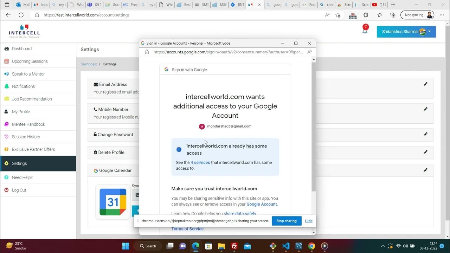450x253 pixels.
Task: Click the Stop sharing button
Action: (x=287, y=221)
